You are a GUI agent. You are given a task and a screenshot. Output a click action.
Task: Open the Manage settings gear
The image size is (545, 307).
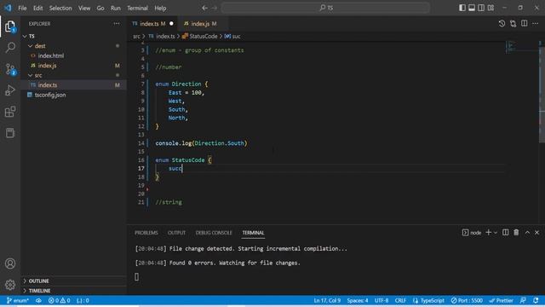point(10,285)
